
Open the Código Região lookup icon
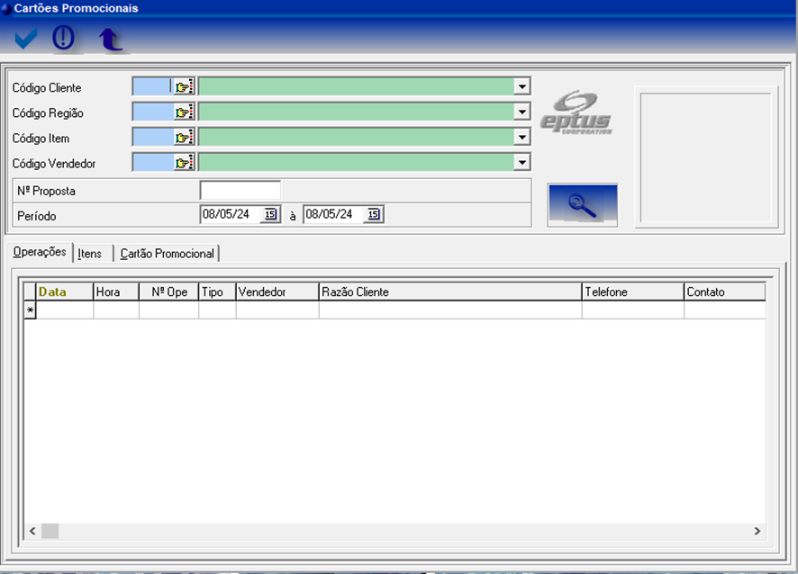point(184,112)
